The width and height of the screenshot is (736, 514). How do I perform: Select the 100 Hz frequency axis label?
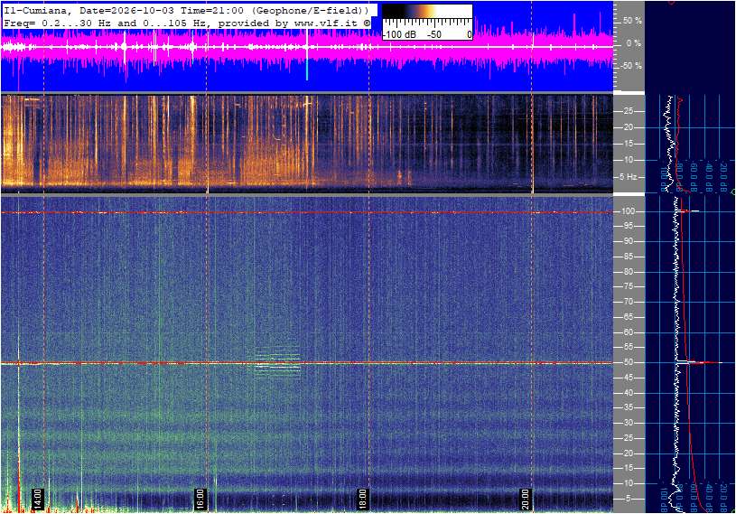tap(628, 211)
